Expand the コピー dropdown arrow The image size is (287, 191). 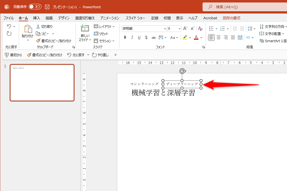point(53,34)
